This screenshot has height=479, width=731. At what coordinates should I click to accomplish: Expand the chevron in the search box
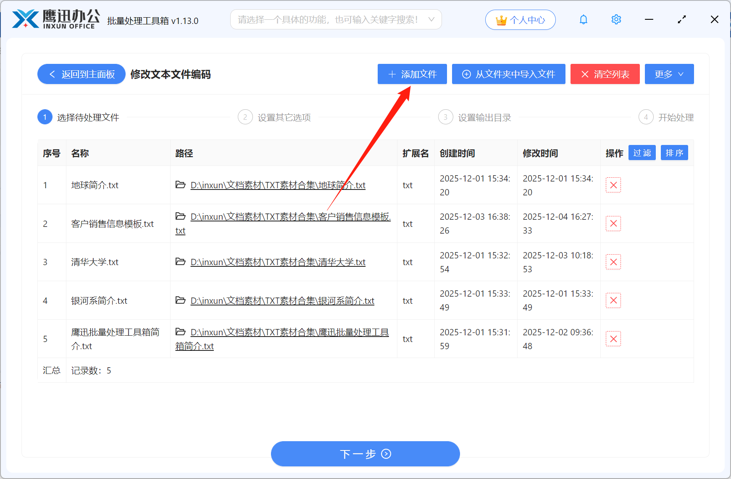431,19
